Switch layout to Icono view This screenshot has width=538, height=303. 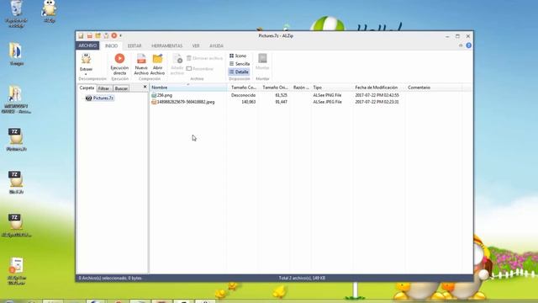click(x=238, y=56)
